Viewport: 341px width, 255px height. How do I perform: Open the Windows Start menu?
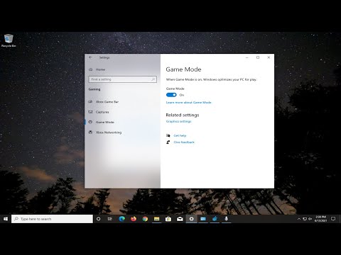tap(6, 219)
